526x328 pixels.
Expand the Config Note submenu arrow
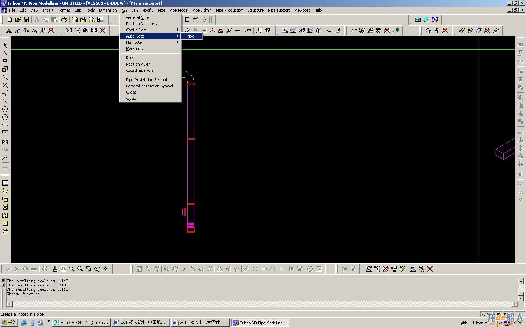(x=178, y=30)
